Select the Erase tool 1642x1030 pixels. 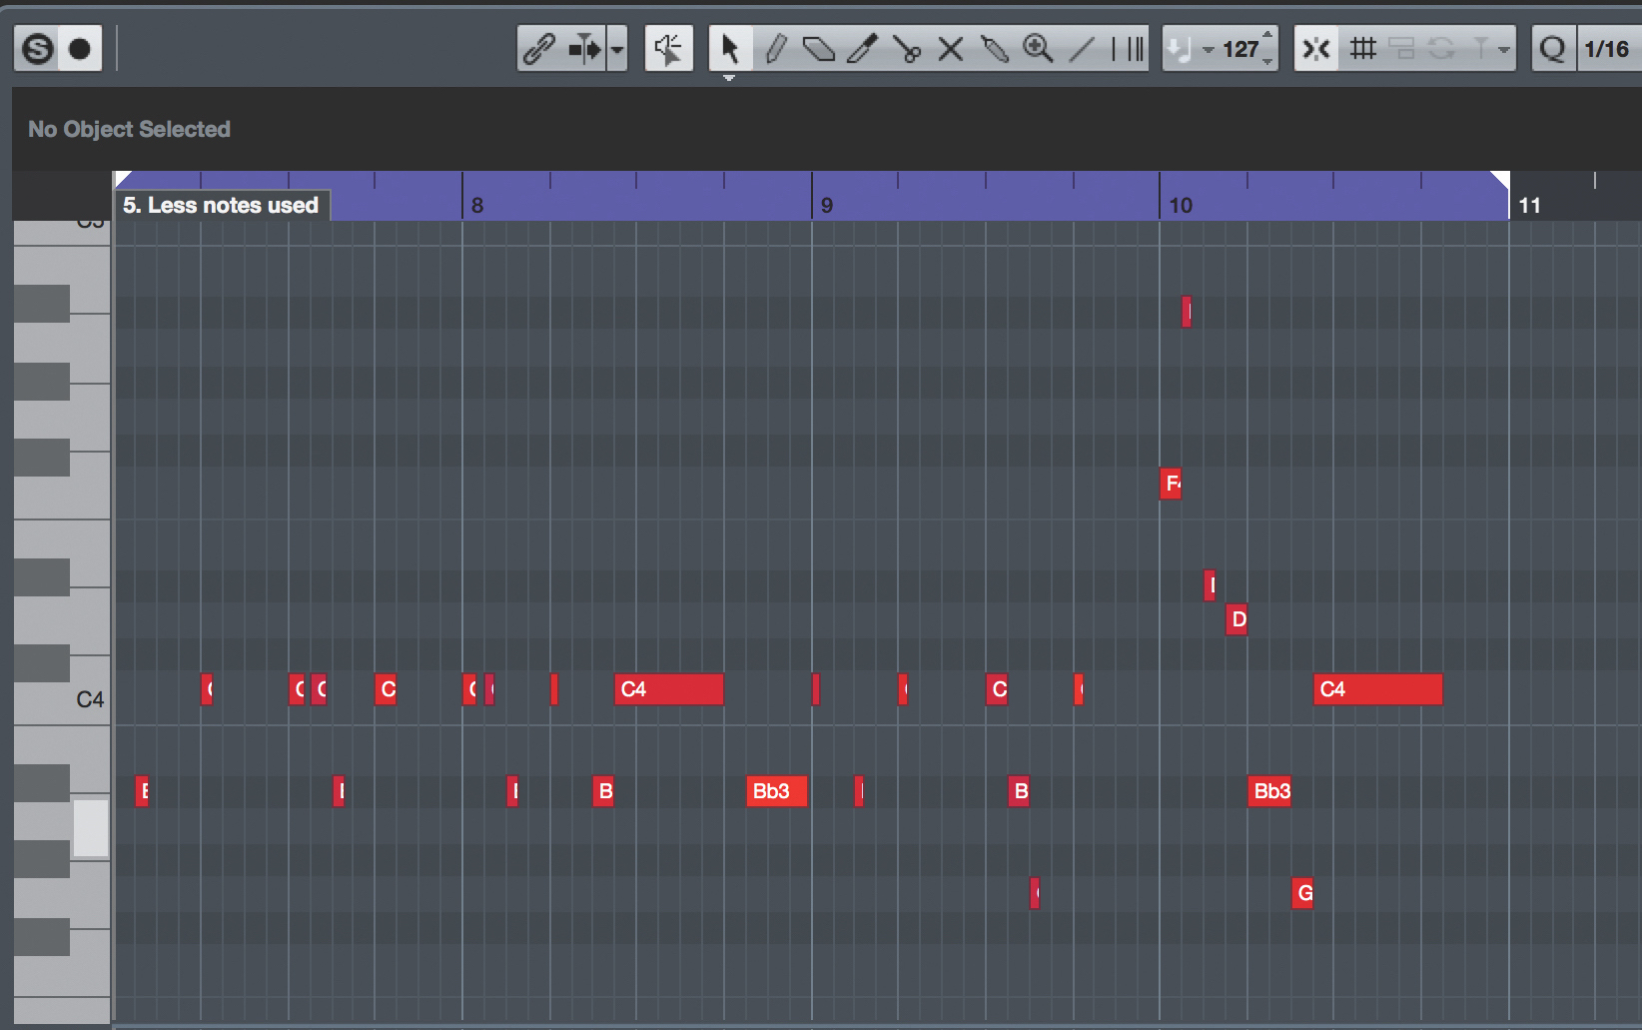(x=819, y=48)
